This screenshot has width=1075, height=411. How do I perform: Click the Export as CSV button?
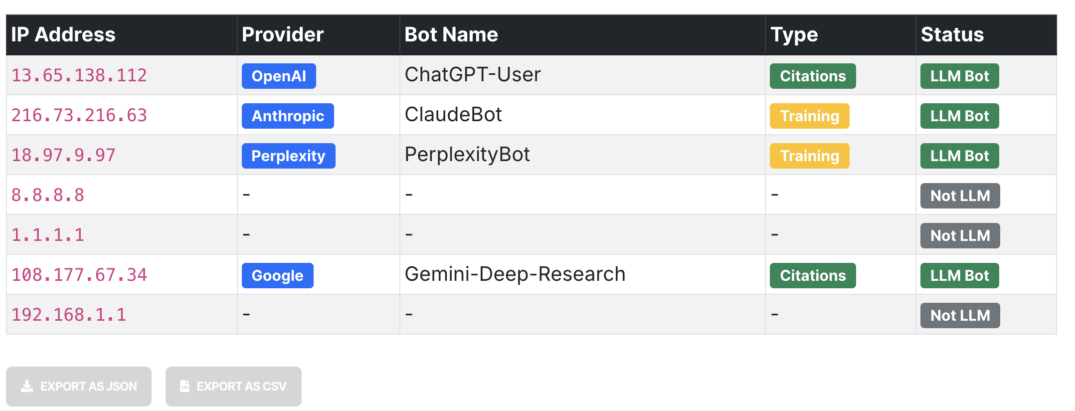[233, 386]
